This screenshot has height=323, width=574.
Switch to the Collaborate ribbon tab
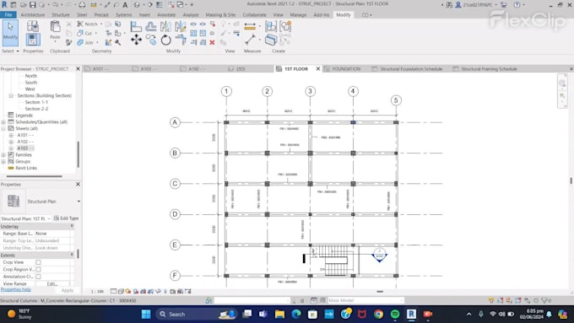pyautogui.click(x=254, y=14)
